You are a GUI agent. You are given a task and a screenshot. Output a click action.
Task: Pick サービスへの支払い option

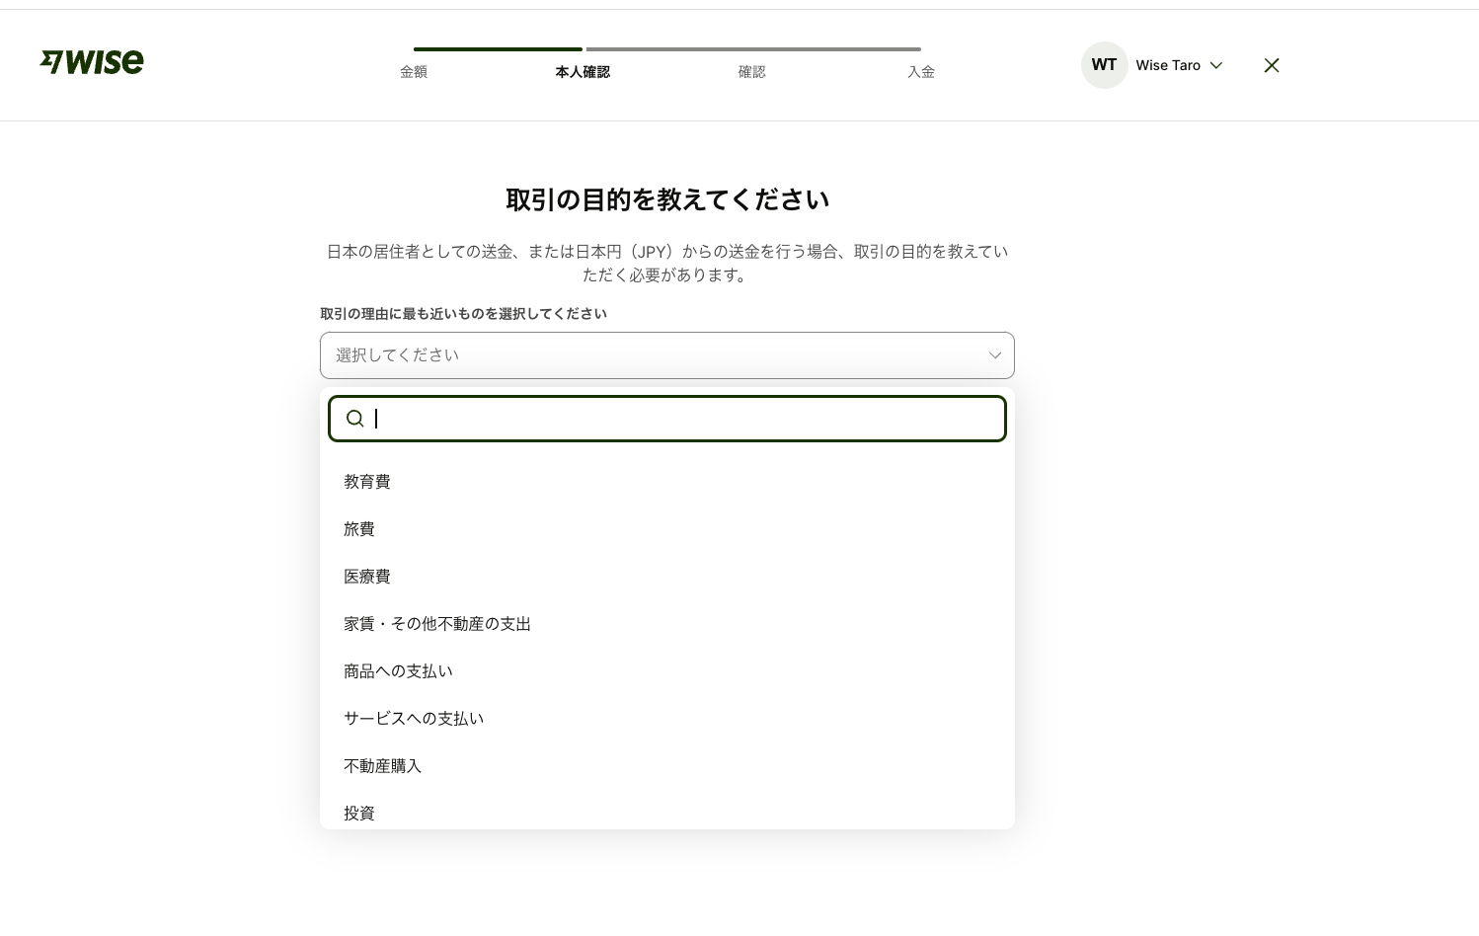point(414,719)
